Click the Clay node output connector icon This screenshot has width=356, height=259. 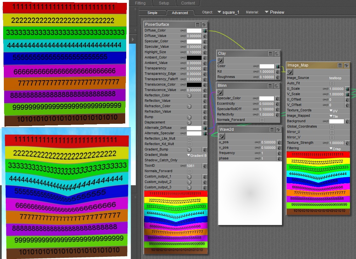click(x=220, y=60)
